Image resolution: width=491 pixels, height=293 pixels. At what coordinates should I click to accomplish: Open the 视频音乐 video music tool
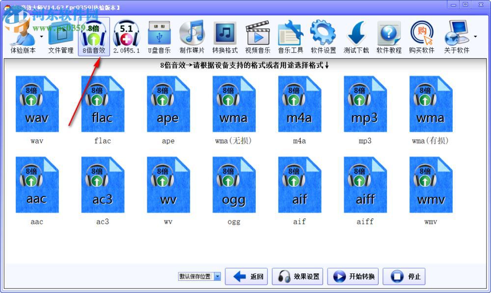[258, 35]
